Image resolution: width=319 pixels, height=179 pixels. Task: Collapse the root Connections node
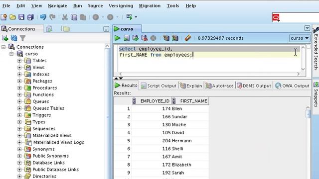[3, 47]
